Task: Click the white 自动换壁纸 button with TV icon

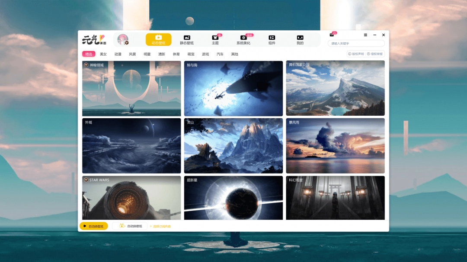Action: tap(130, 226)
